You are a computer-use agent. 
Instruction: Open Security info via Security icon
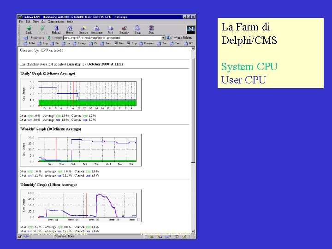click(x=124, y=30)
